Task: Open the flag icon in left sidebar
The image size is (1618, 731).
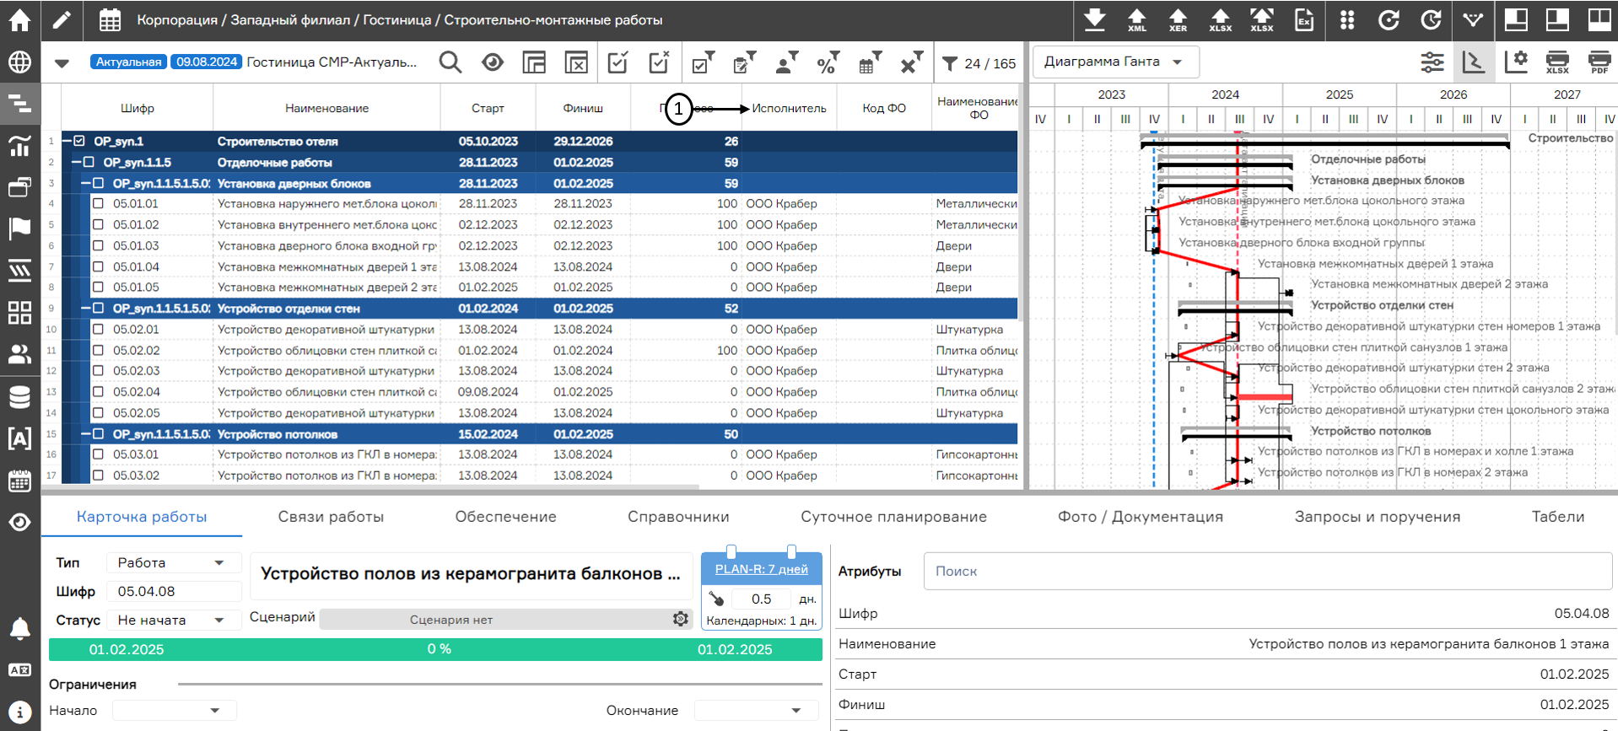Action: [x=19, y=228]
